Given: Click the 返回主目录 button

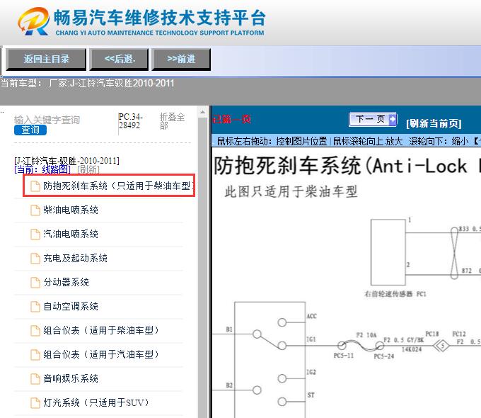Looking at the screenshot, I should click(x=46, y=59).
